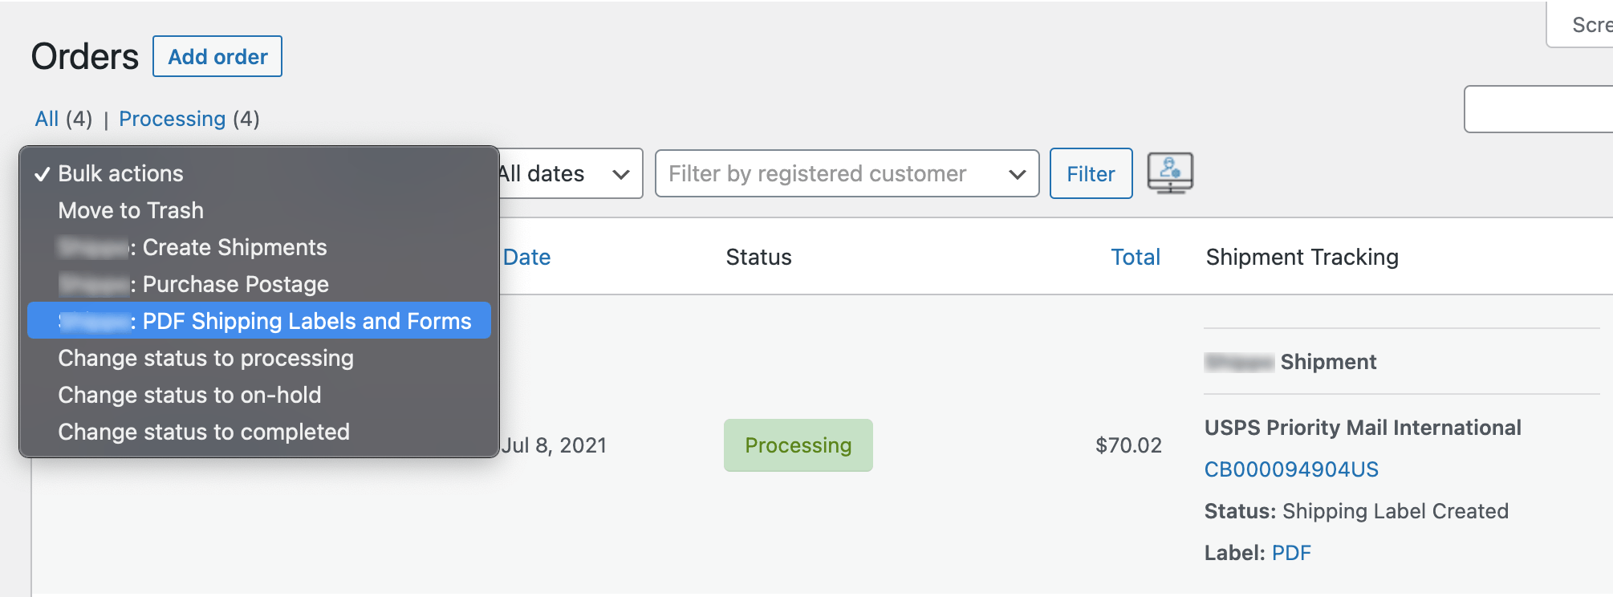
Task: Select Move to Trash bulk action
Action: tap(131, 210)
